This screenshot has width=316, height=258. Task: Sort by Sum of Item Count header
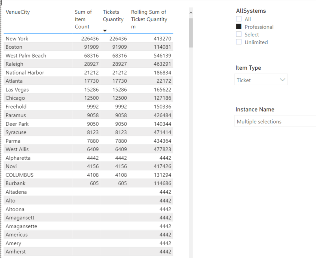[83, 19]
